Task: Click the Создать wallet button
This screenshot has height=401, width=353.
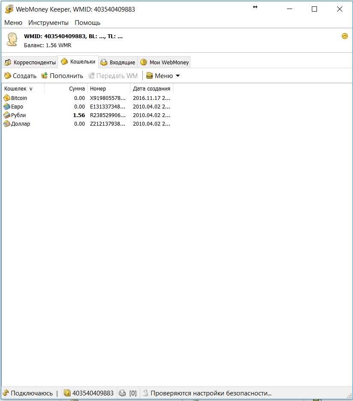Action: (x=20, y=76)
